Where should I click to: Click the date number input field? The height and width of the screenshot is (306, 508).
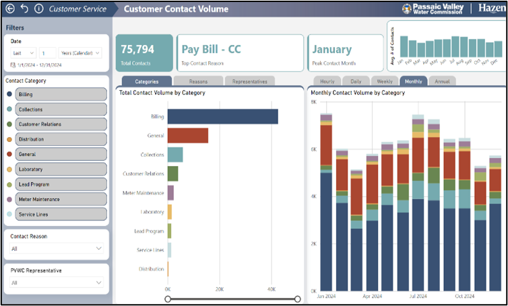click(x=47, y=52)
